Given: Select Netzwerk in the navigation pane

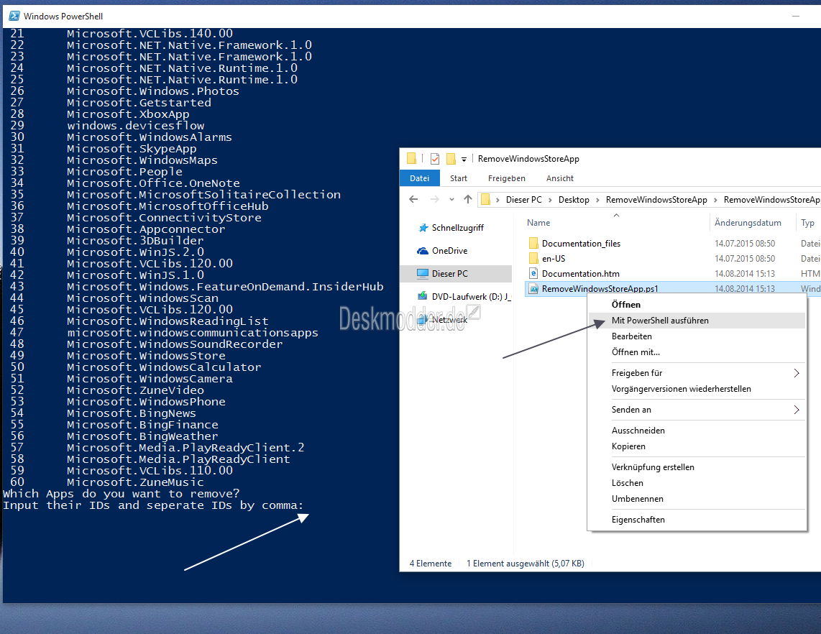Looking at the screenshot, I should click(x=449, y=319).
